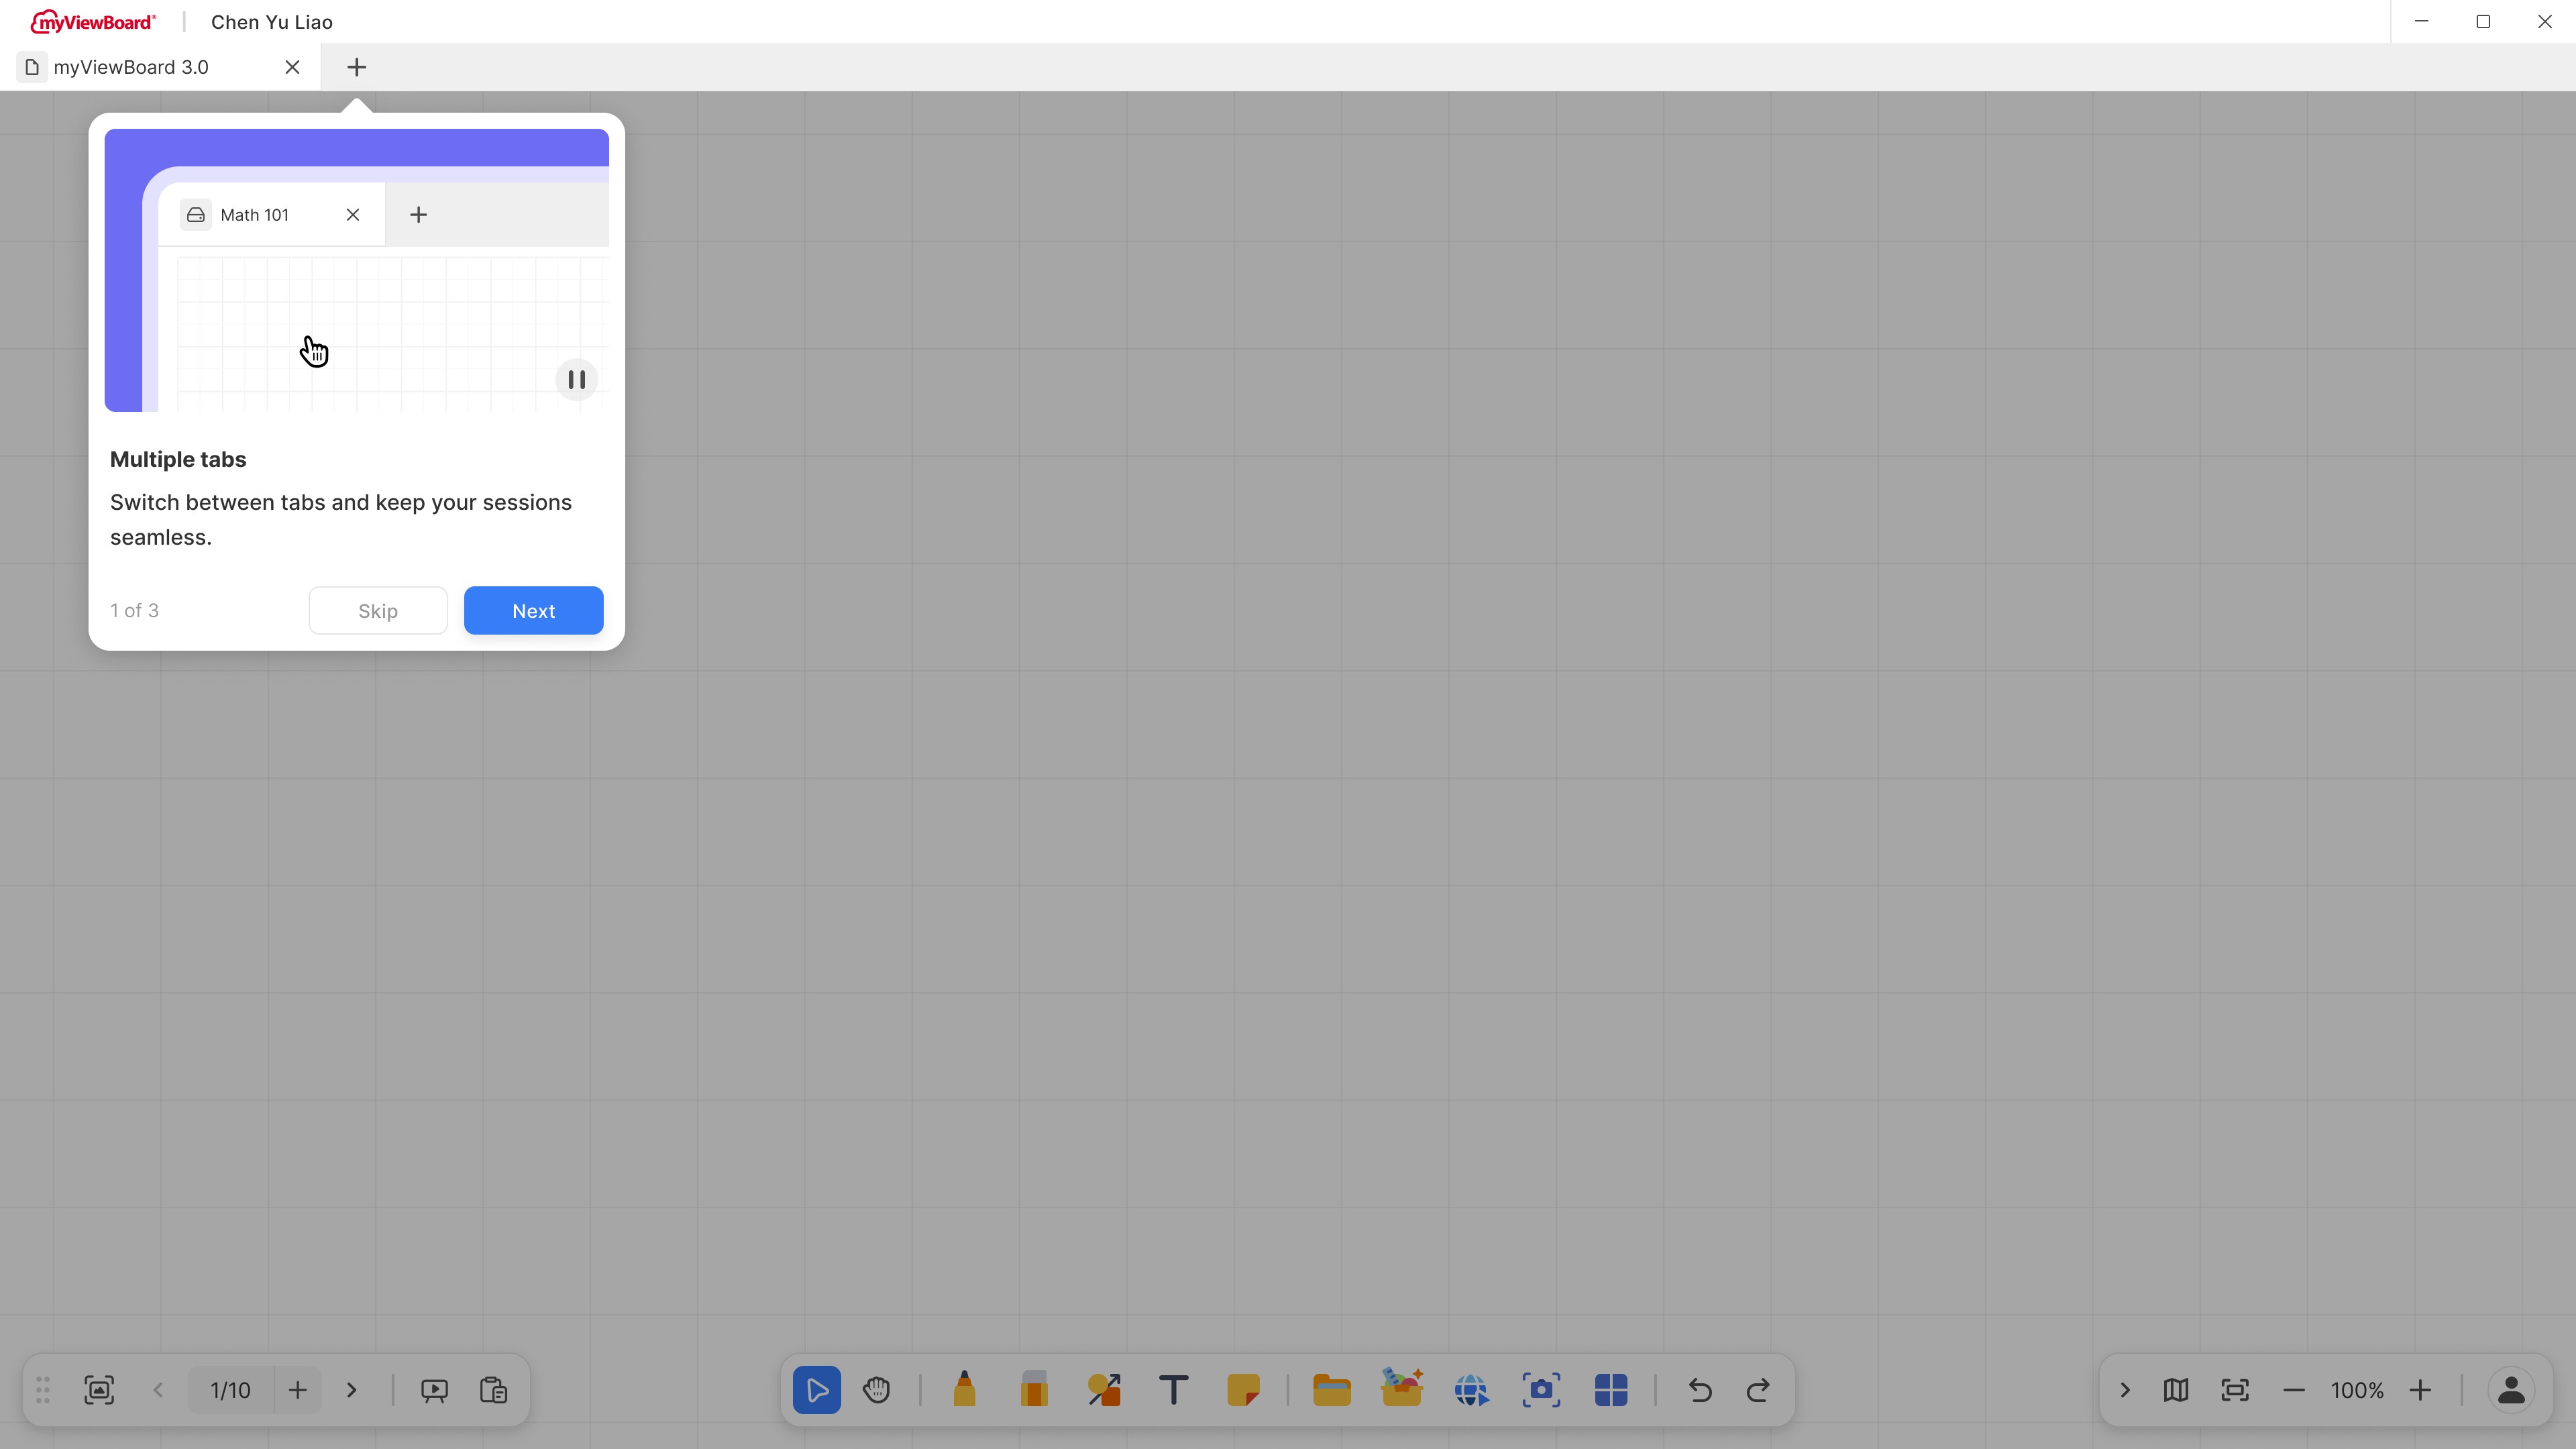Image resolution: width=2576 pixels, height=1449 pixels.
Task: Start the screen capture tool
Action: click(1541, 1389)
